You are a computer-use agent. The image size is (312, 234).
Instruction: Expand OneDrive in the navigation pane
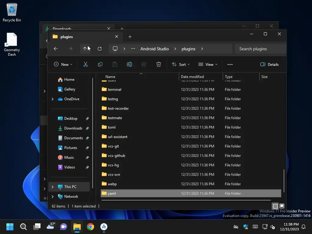coord(52,99)
